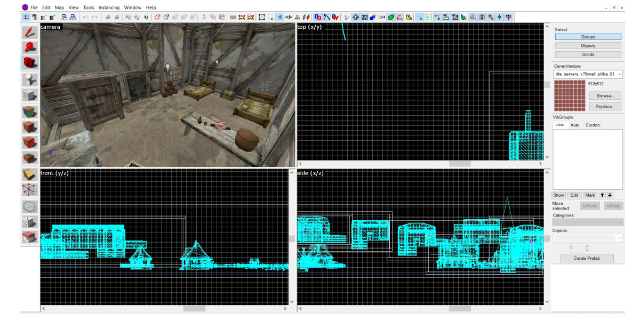Viewport: 640px width, 320px height.
Task: Click the top viewport horizontal scrollbar thumb
Action: click(x=460, y=164)
